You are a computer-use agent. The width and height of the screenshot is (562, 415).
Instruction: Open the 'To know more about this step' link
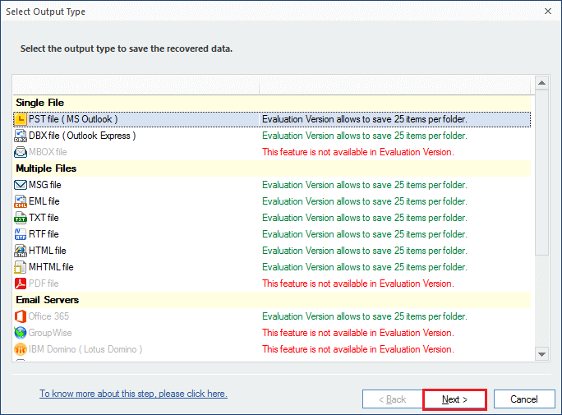(x=133, y=394)
